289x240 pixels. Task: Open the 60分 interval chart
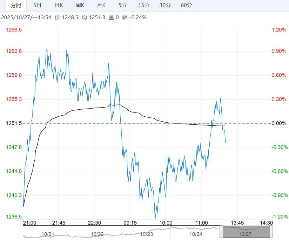tap(186, 5)
